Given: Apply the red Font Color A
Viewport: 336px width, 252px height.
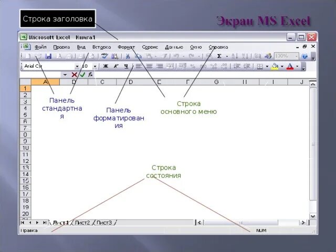Looking at the screenshot, I should click(290, 67).
